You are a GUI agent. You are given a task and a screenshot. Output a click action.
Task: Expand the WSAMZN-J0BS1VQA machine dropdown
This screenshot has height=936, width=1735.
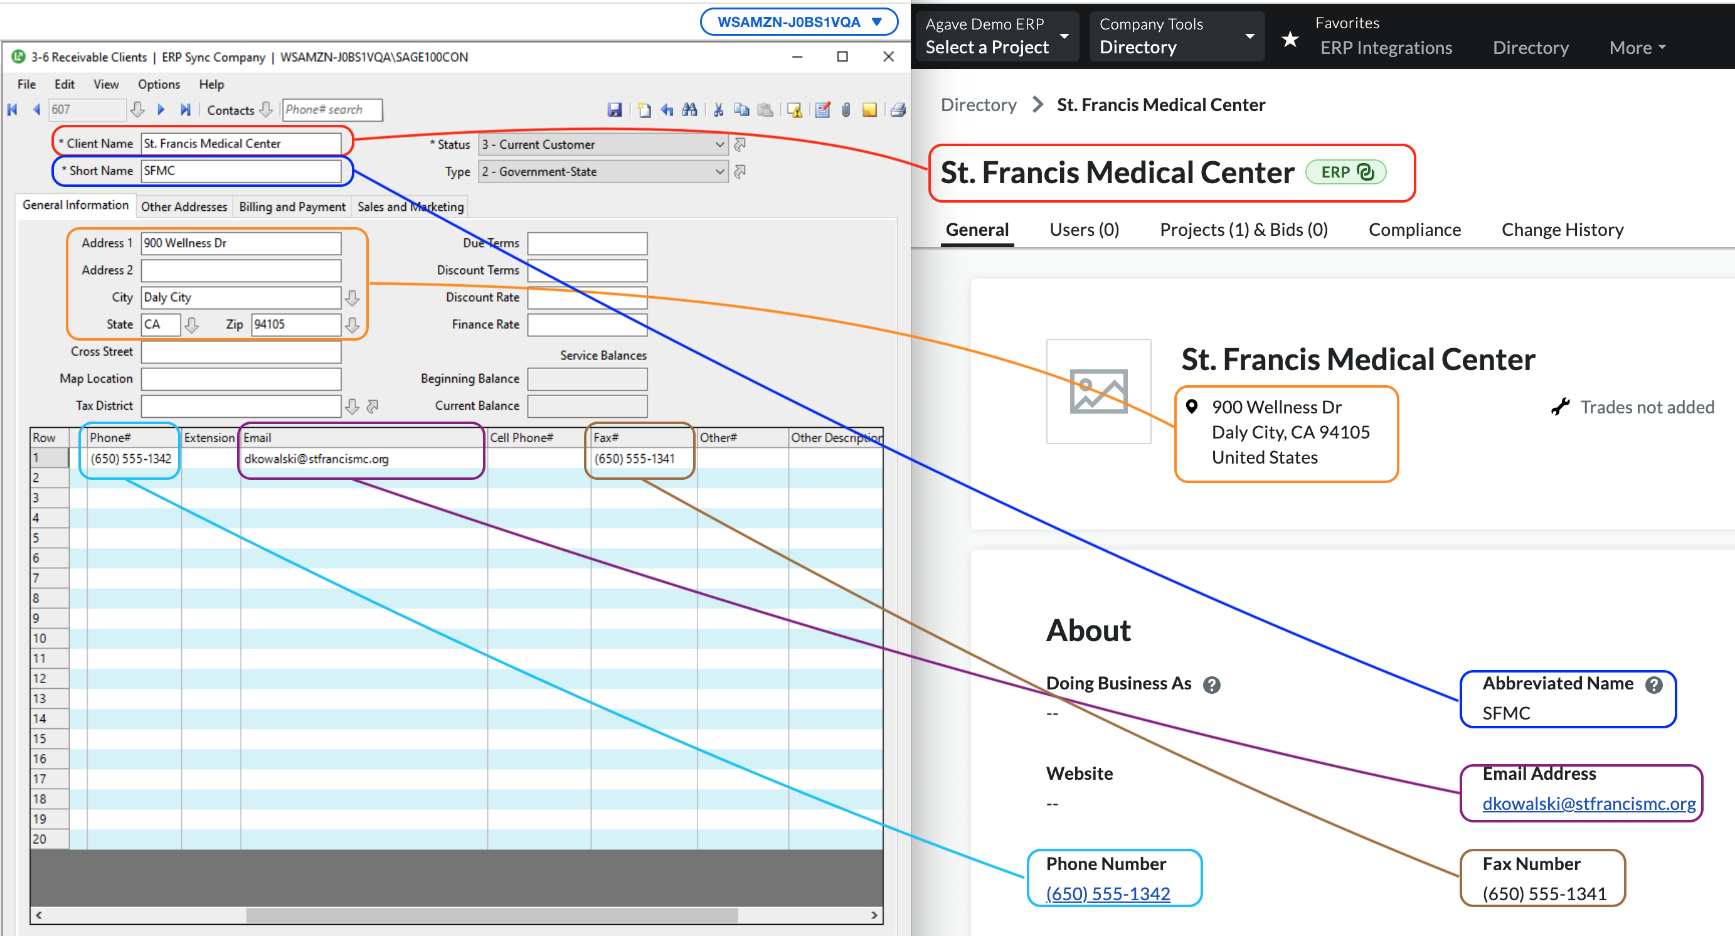(x=799, y=21)
